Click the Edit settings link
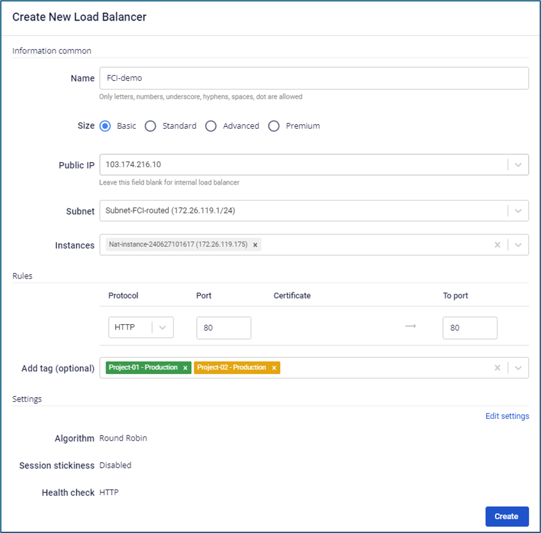This screenshot has height=533, width=541. coord(507,416)
